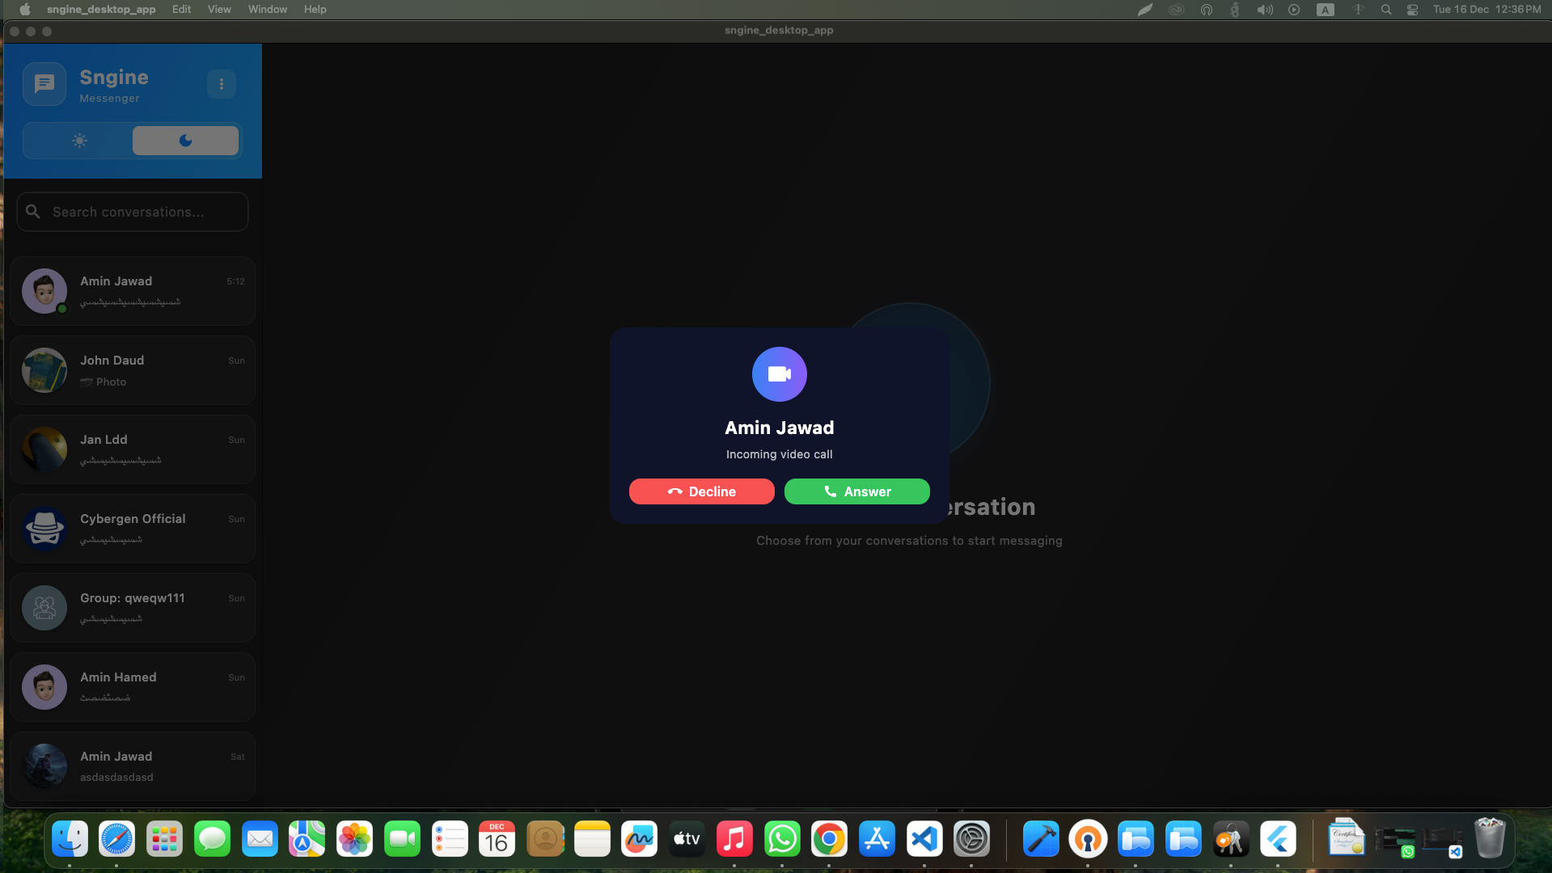Open the Edit menu
Image resolution: width=1552 pixels, height=873 pixels.
(x=180, y=9)
